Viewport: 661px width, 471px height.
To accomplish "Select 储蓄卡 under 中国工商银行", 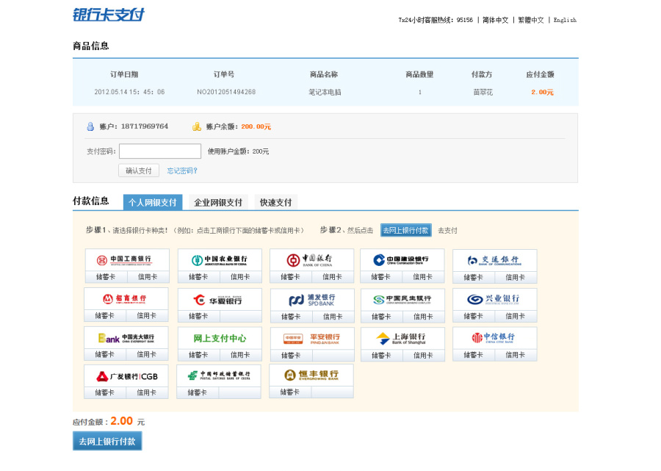I will (x=107, y=278).
